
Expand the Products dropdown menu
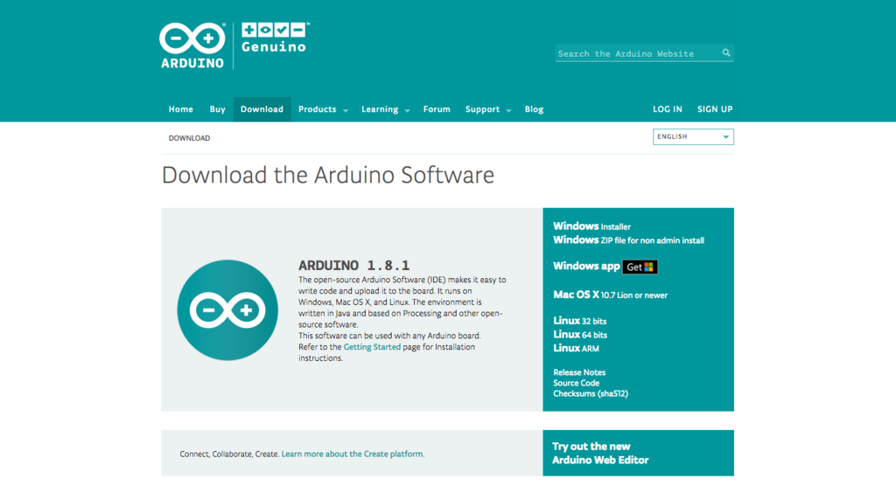[x=323, y=109]
